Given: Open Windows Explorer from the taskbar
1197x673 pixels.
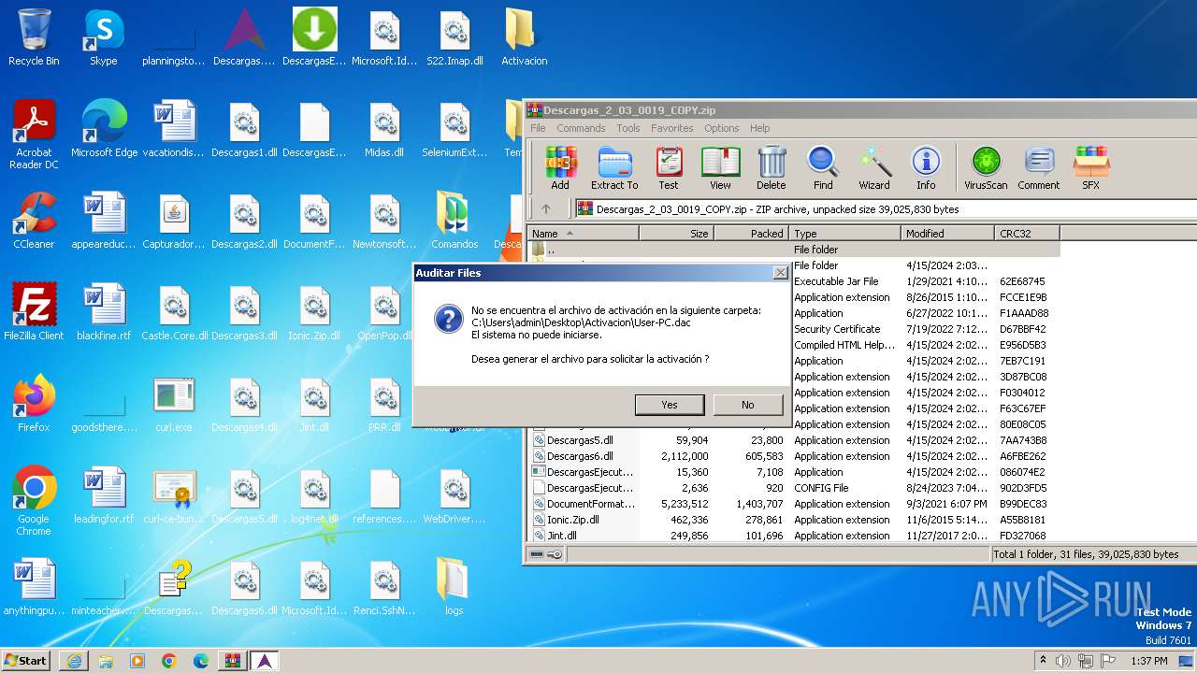Looking at the screenshot, I should [x=106, y=661].
